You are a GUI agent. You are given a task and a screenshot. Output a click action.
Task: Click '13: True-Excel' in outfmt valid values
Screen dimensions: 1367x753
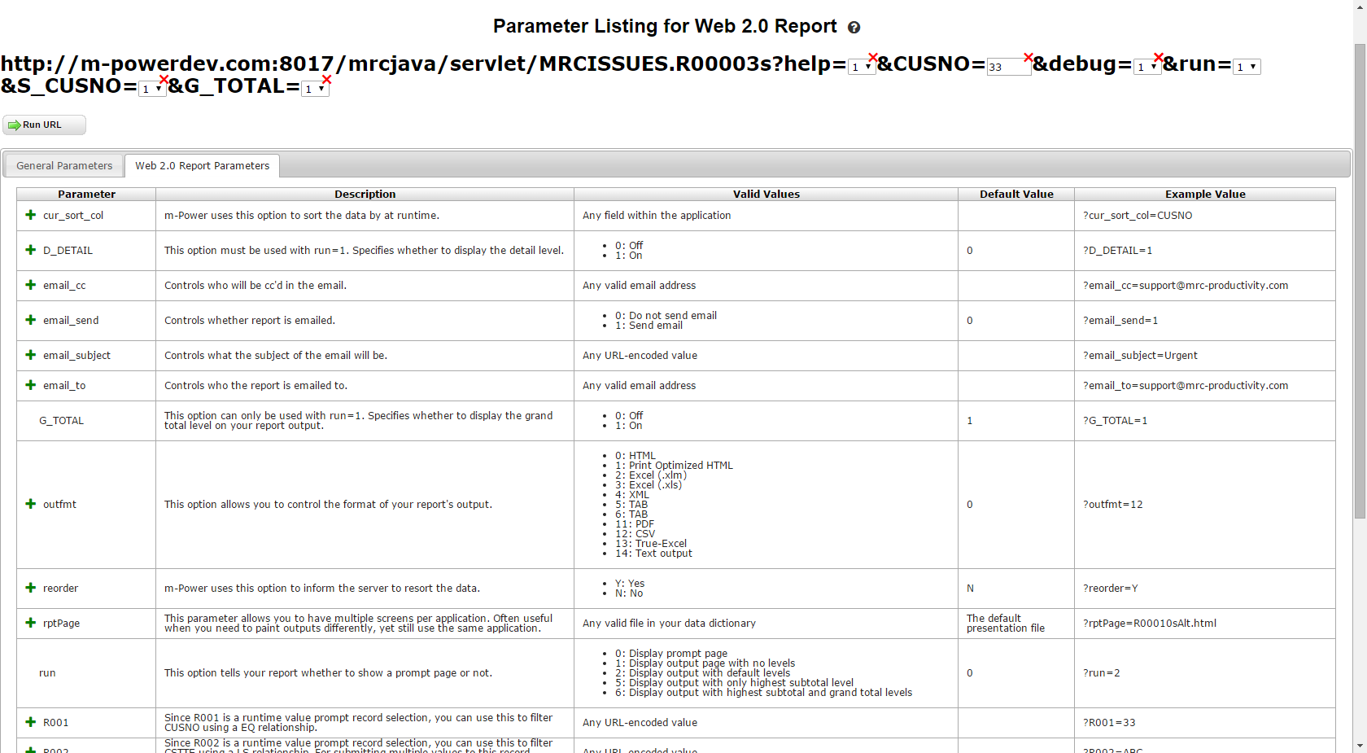651,544
